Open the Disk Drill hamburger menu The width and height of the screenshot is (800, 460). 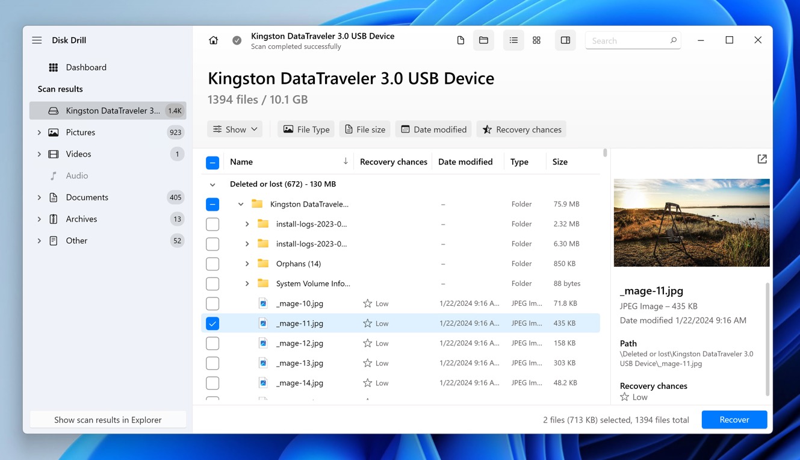(37, 40)
